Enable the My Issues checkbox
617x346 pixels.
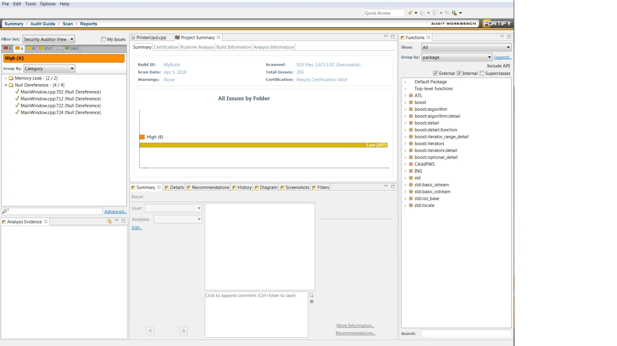pyautogui.click(x=103, y=39)
